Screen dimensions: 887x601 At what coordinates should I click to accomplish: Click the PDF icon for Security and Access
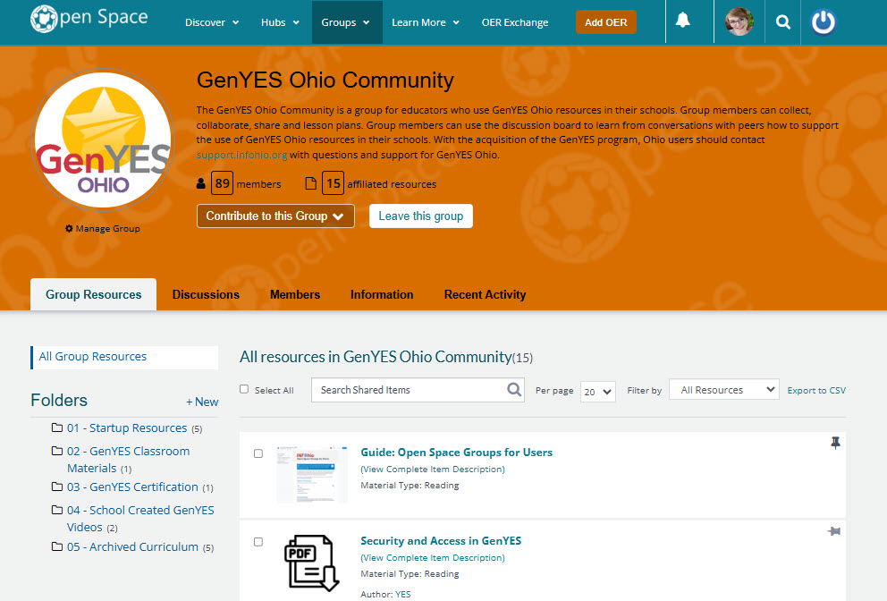tap(311, 563)
